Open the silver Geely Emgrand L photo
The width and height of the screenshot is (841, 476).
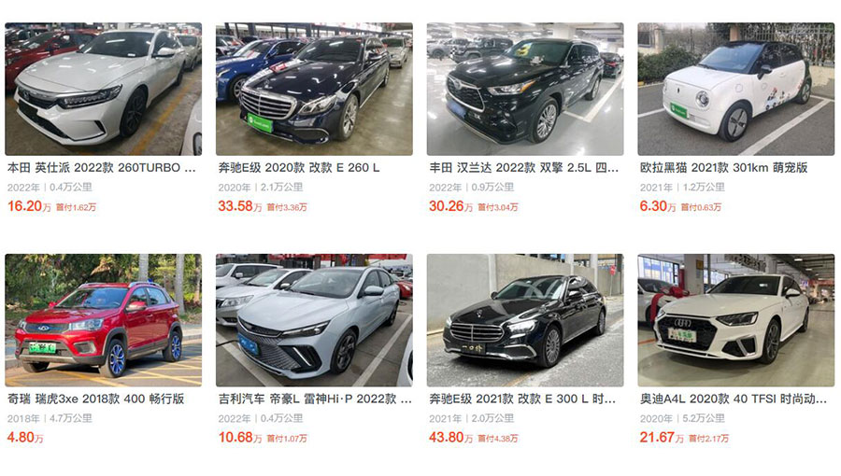click(314, 320)
